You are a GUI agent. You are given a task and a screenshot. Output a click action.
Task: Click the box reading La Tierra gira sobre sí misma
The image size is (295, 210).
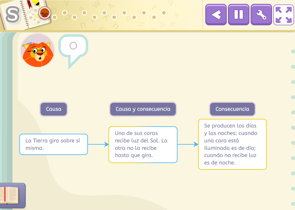[53, 144]
